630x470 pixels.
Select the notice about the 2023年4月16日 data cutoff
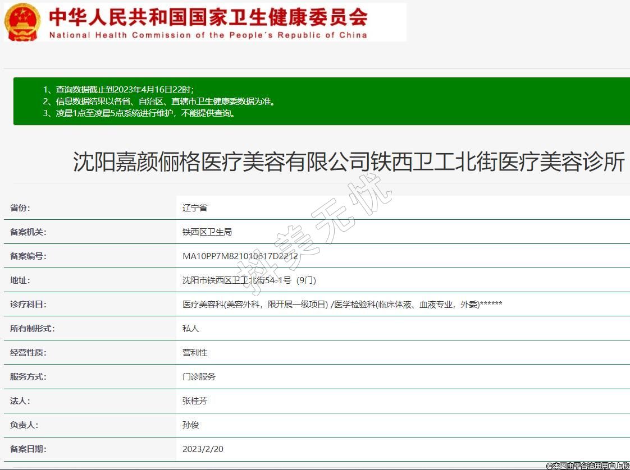[x=118, y=90]
